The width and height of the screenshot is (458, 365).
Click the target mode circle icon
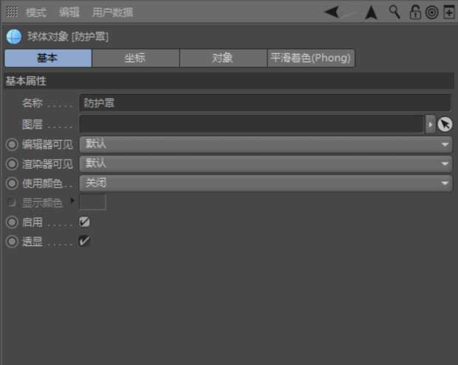point(431,13)
